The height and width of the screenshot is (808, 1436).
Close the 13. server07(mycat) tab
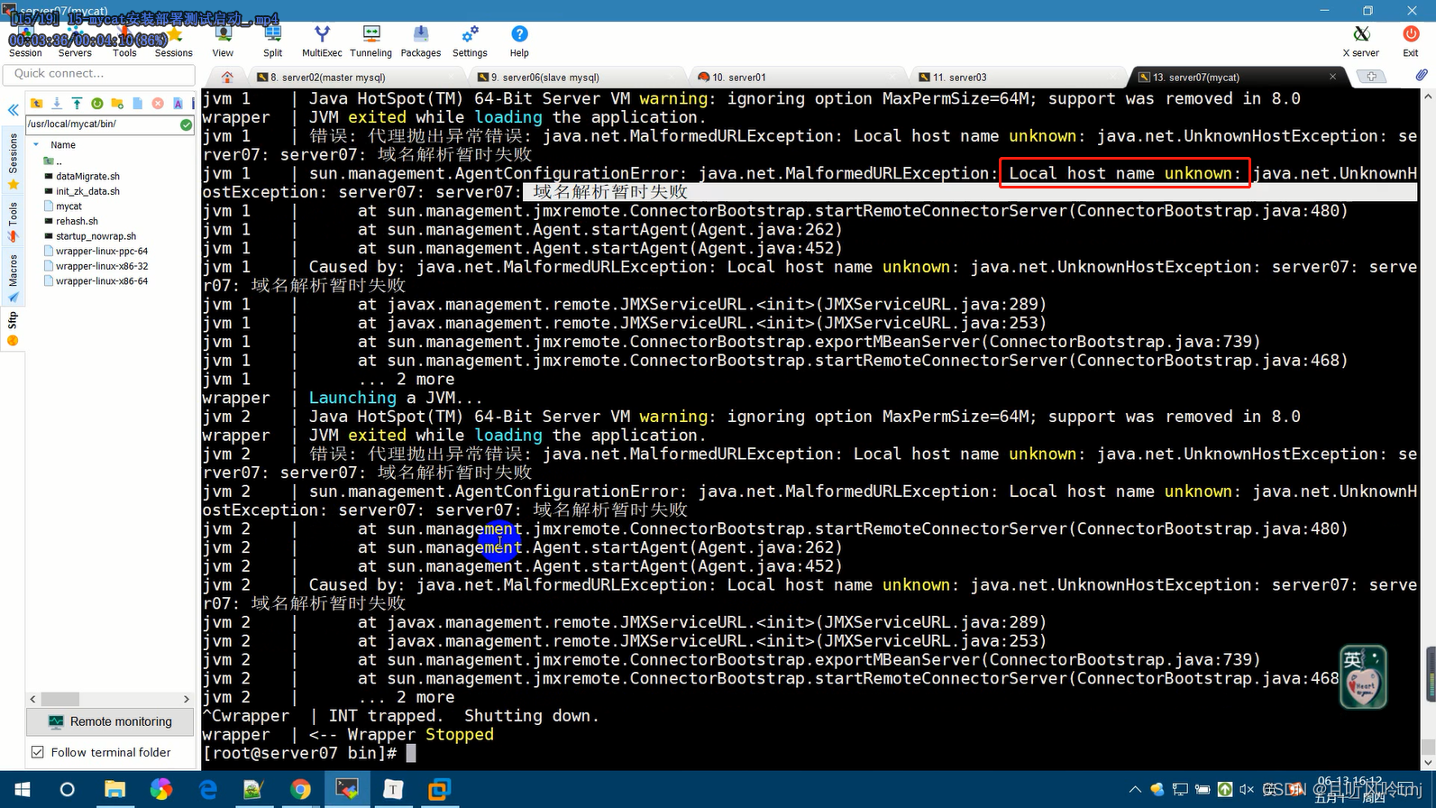click(x=1333, y=77)
